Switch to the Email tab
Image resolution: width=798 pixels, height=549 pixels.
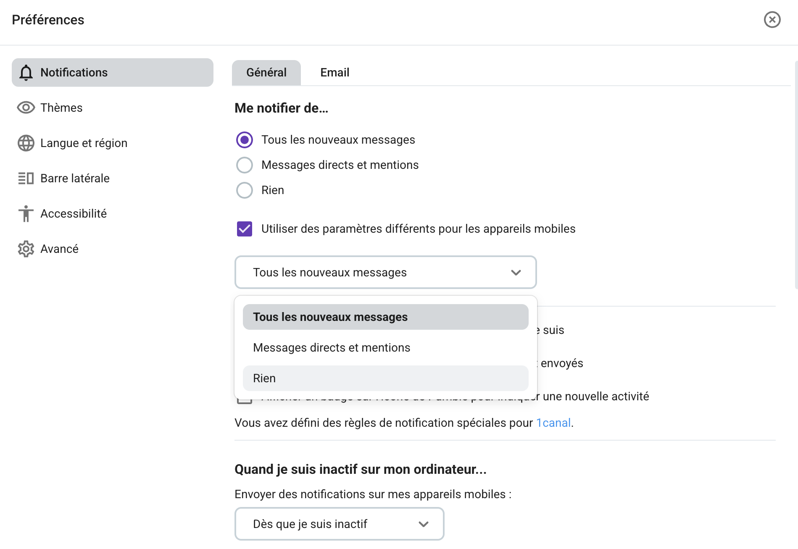(334, 72)
